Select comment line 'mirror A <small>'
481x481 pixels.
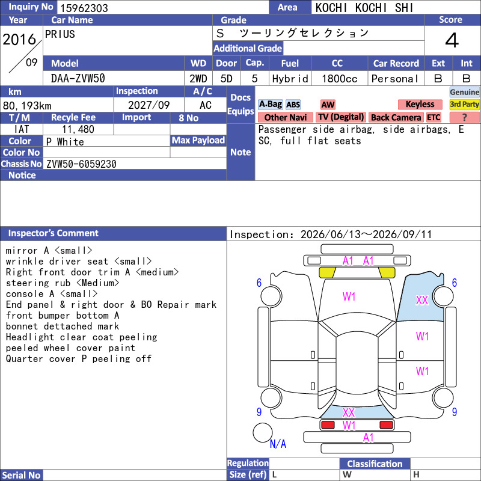(x=49, y=251)
